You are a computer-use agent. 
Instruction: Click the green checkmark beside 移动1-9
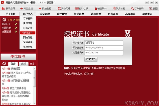coord(16,24)
